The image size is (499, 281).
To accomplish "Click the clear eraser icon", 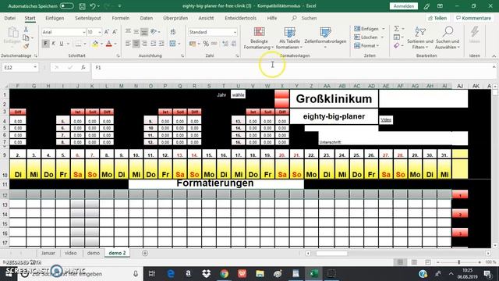I will pyautogui.click(x=397, y=46).
